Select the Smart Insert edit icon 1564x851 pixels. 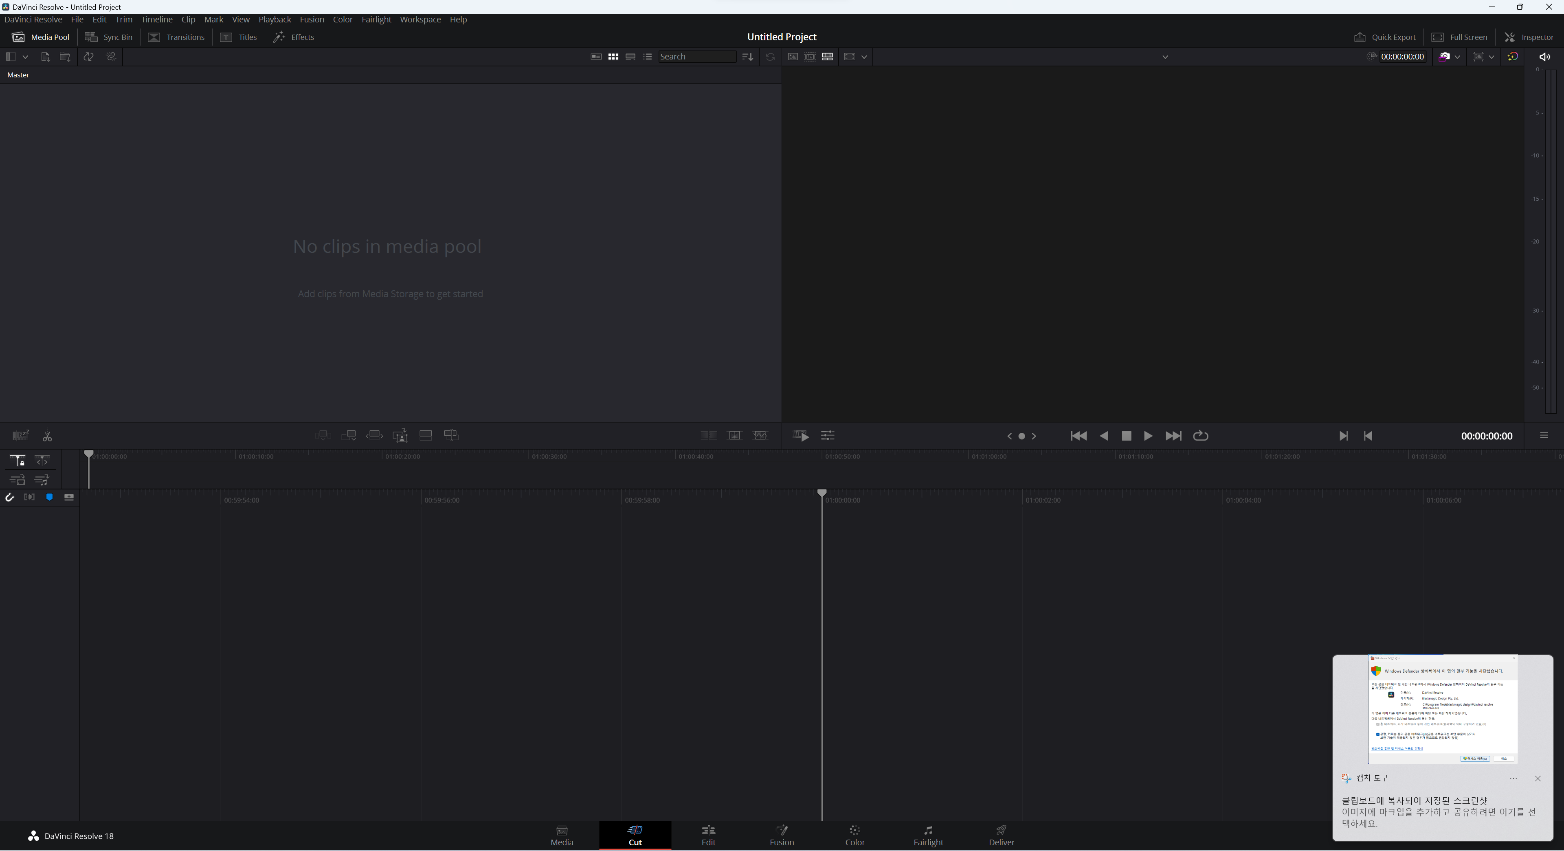(x=323, y=435)
